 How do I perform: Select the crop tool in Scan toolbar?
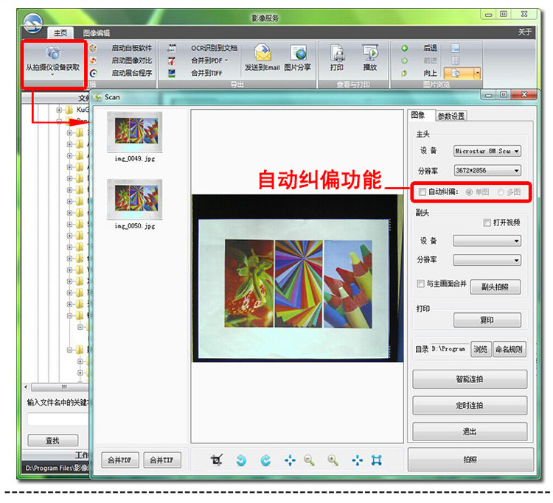[217, 460]
